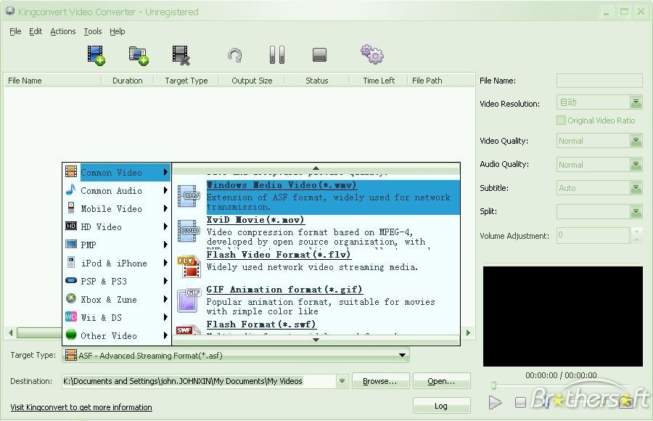The width and height of the screenshot is (653, 421).
Task: Click the PSP & PS3 icon
Action: (71, 280)
